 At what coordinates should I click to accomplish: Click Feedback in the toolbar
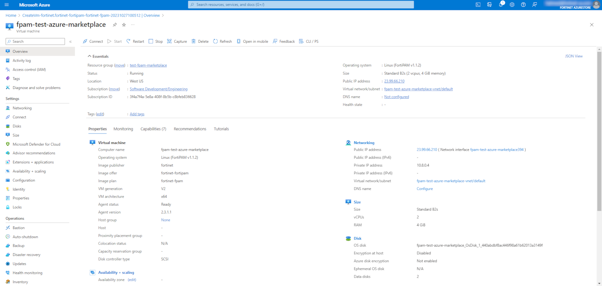[284, 41]
